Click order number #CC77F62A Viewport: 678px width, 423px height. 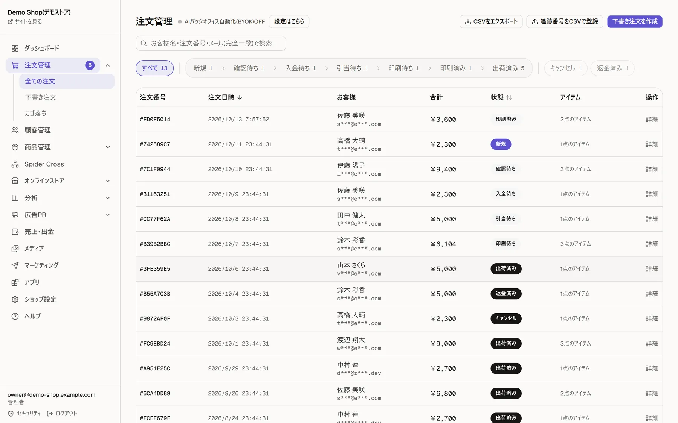click(x=155, y=219)
